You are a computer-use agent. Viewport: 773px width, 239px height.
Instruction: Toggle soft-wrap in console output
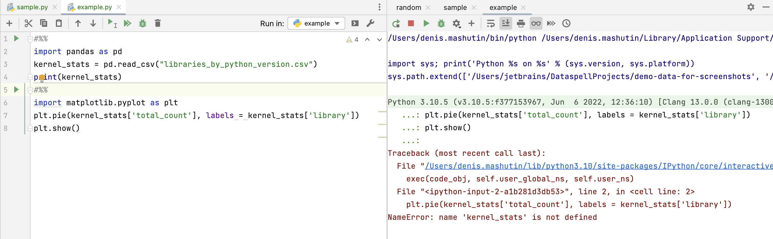(x=491, y=23)
